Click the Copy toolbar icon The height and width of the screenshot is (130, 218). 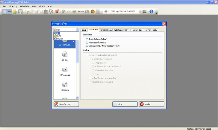[x=33, y=12]
